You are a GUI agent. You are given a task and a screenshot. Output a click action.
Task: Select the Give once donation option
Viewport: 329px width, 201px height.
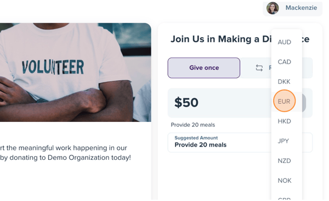coord(204,68)
